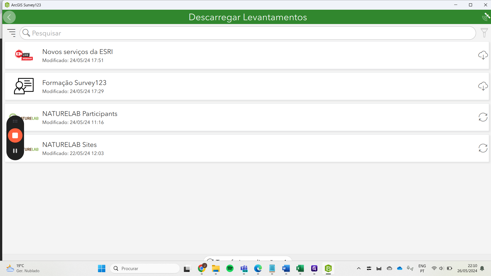Click the live webinar thumbnail image
This screenshot has height=276, width=491.
tap(24, 55)
